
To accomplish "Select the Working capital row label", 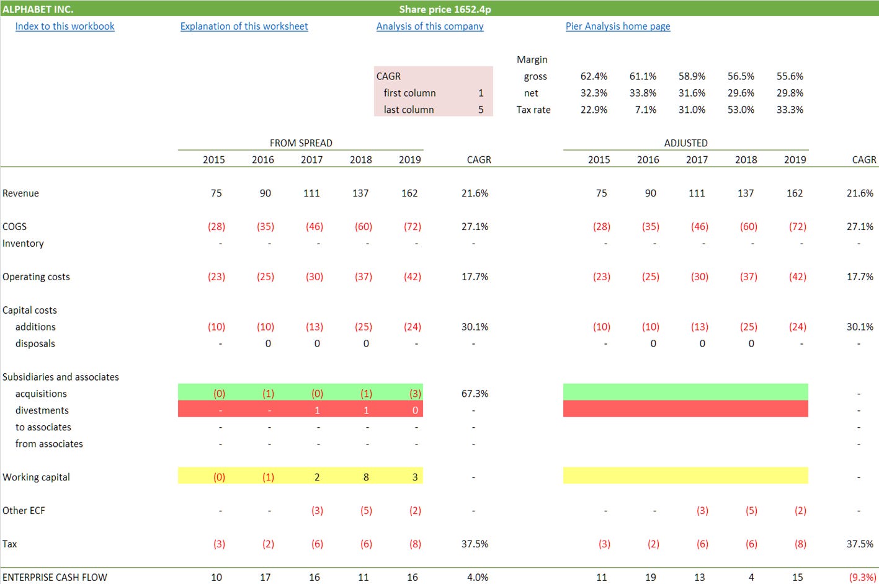I will (x=36, y=477).
